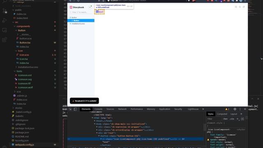Viewport: 263px width, 148px height.
Task: Switch to the Lighthouse DevTools tab
Action: coord(193,109)
